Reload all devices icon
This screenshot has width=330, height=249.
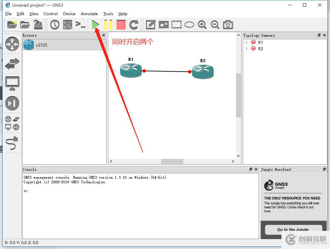tap(134, 25)
